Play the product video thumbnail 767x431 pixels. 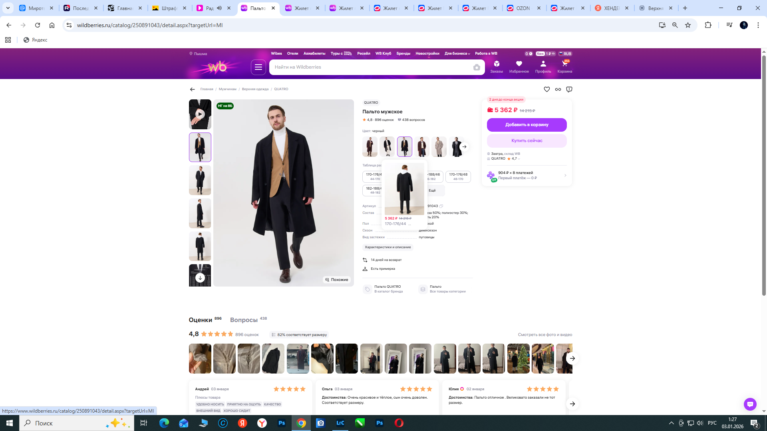pos(200,114)
